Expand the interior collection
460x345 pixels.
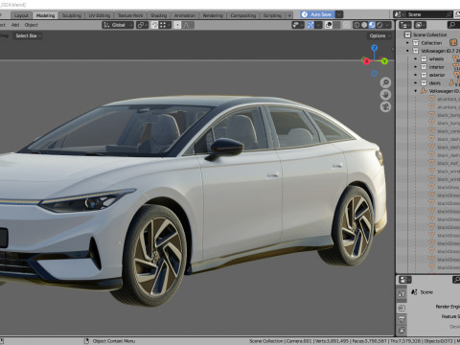(x=416, y=67)
